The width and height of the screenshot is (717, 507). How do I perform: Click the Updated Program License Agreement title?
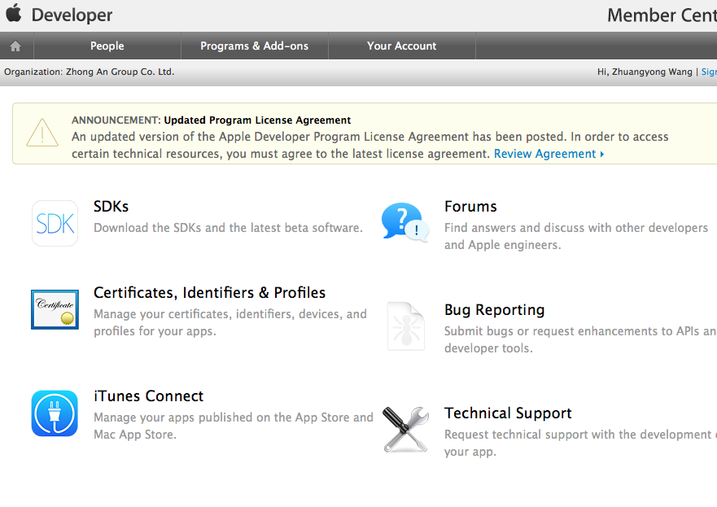(x=257, y=120)
